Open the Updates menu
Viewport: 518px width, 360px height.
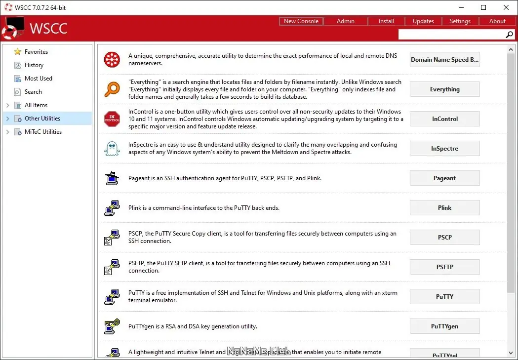tap(423, 21)
